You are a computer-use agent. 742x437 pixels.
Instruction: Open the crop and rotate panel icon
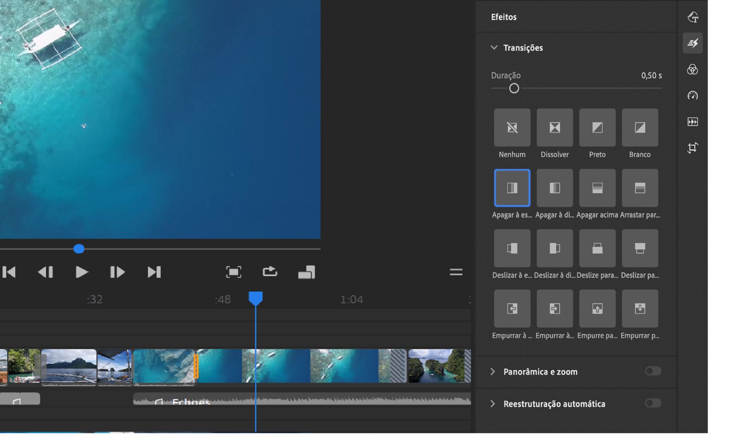(692, 148)
